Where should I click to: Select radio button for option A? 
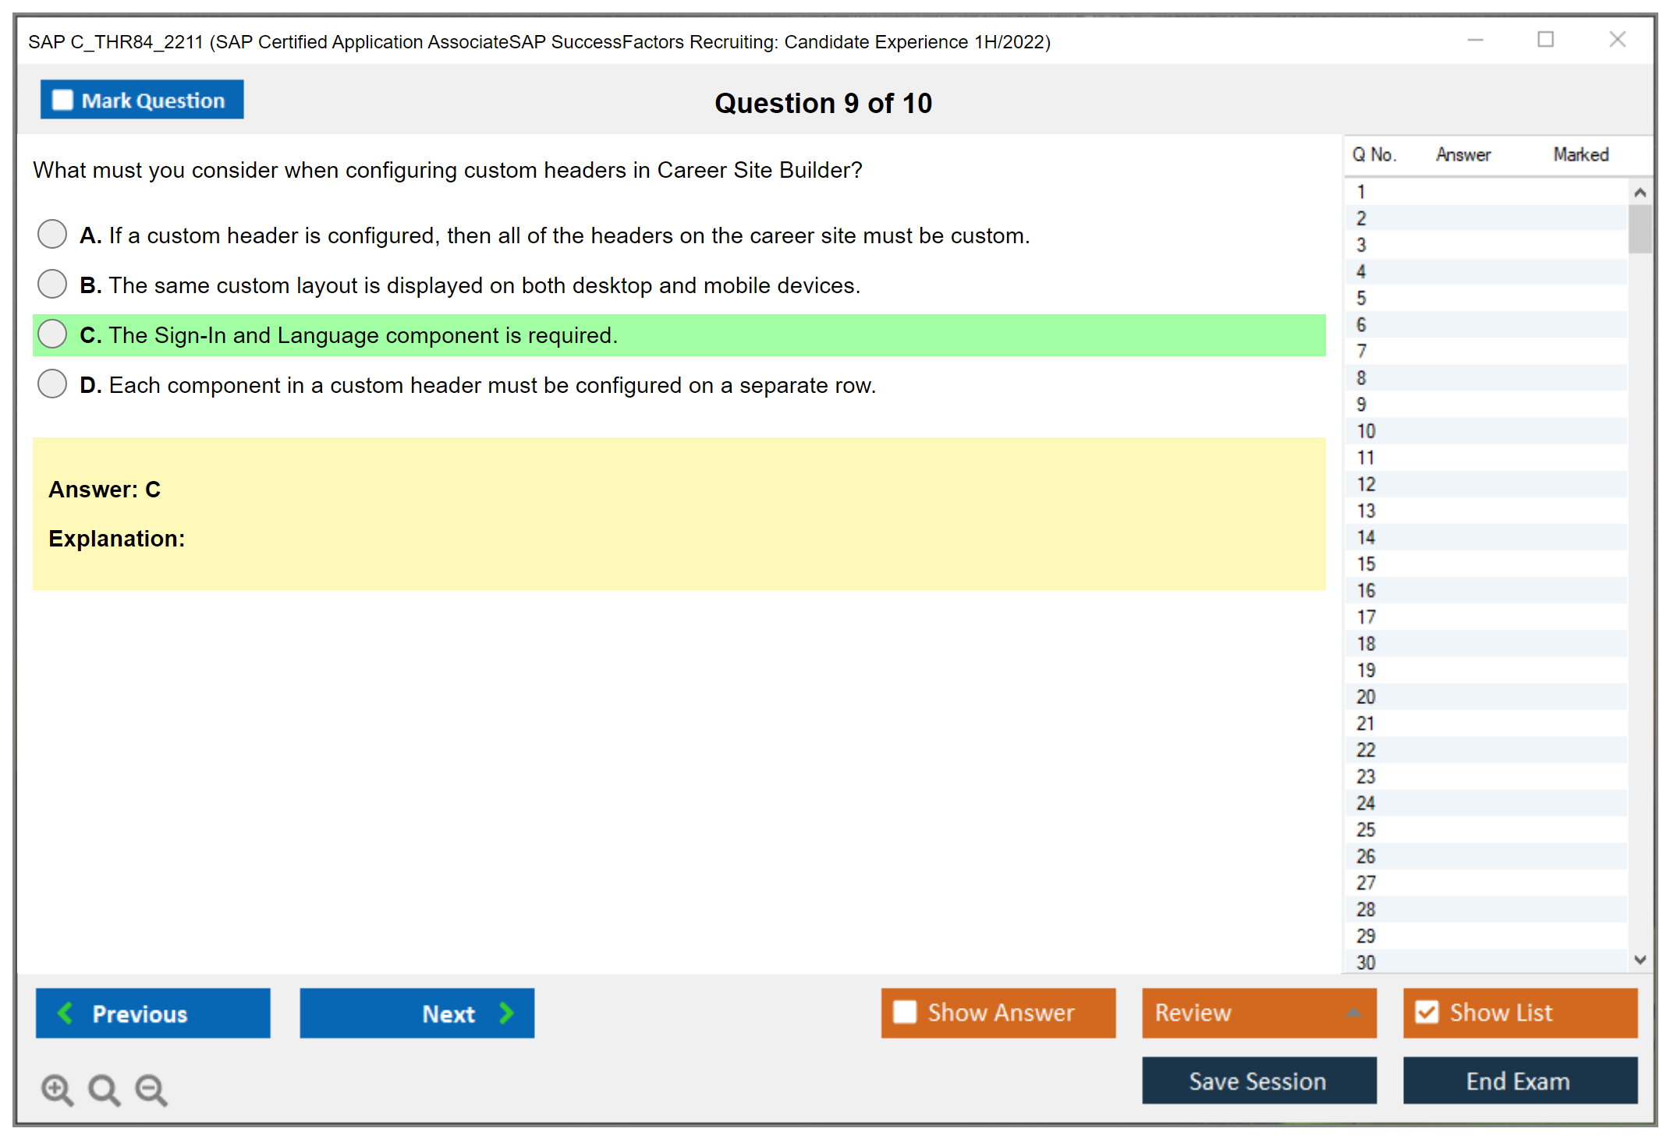click(x=52, y=234)
